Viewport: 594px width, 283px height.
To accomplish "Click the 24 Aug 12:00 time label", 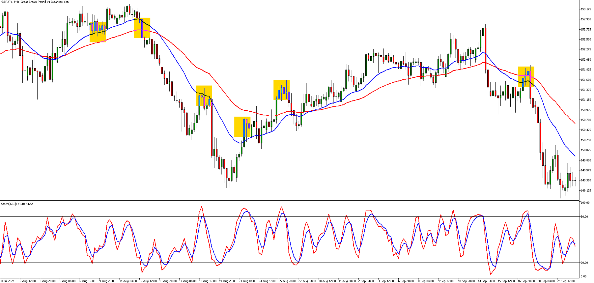I will click(268, 281).
